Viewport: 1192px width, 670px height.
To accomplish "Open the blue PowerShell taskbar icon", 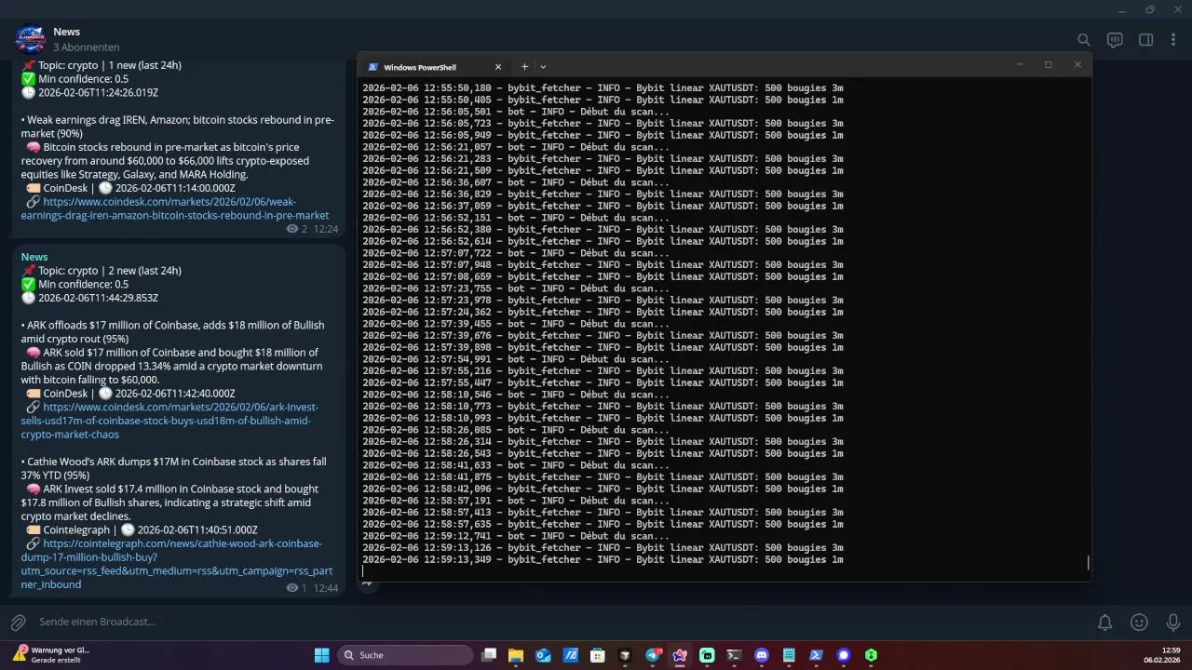I will tap(816, 655).
